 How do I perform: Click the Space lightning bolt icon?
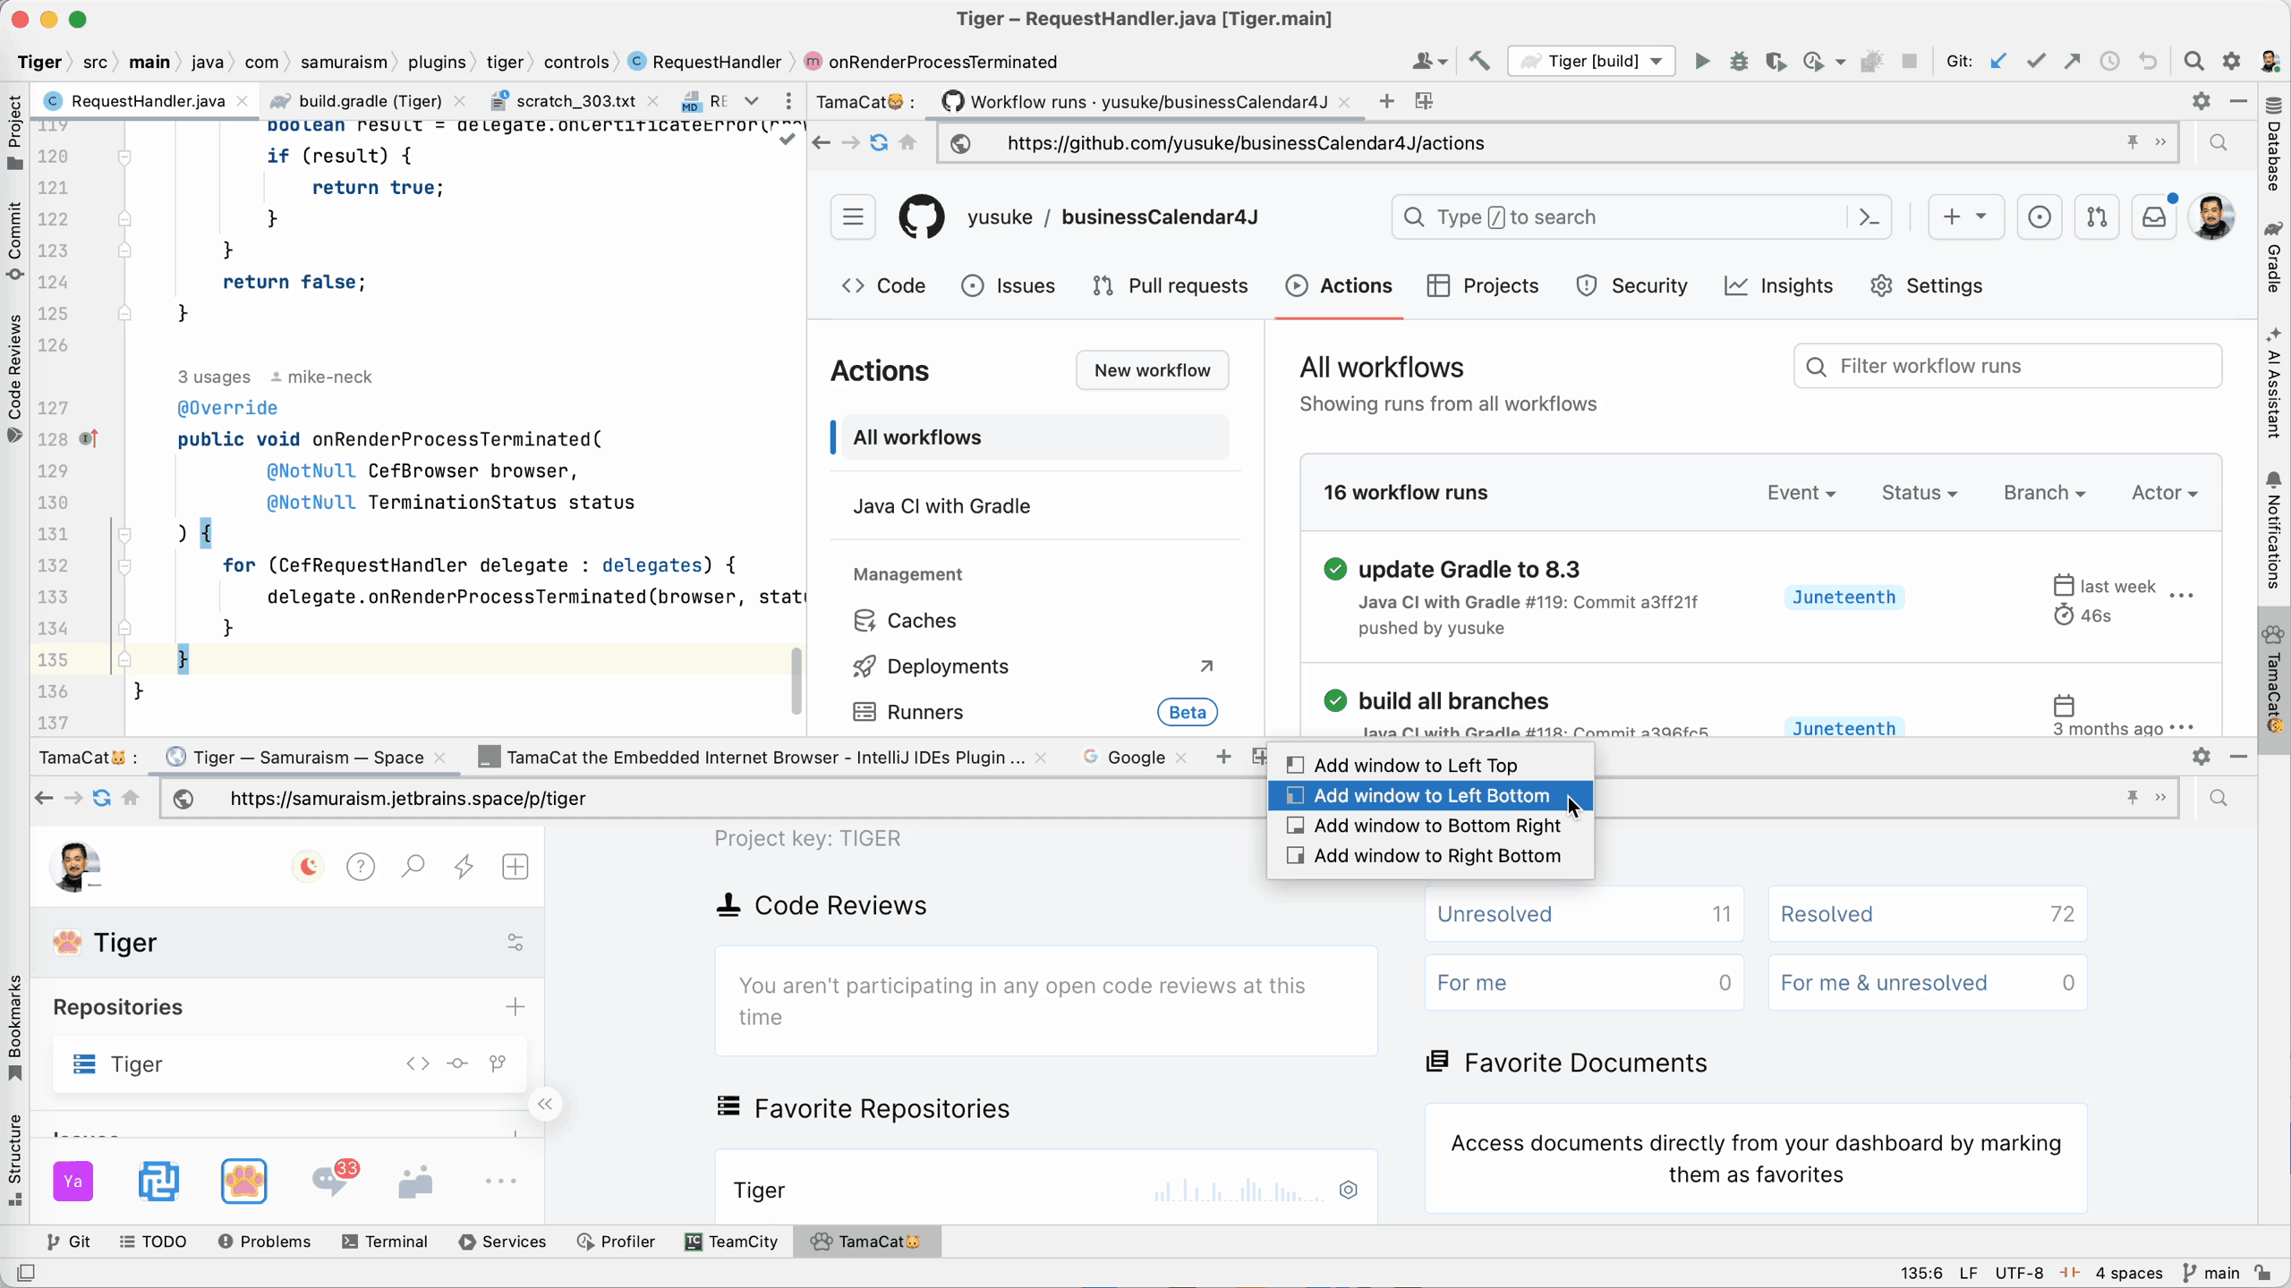[464, 867]
